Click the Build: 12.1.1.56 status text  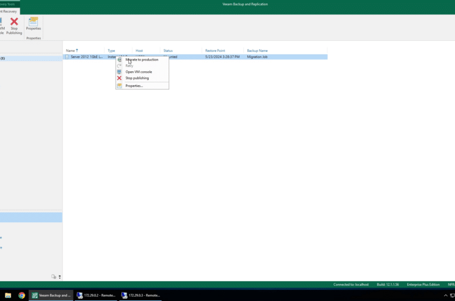388,285
